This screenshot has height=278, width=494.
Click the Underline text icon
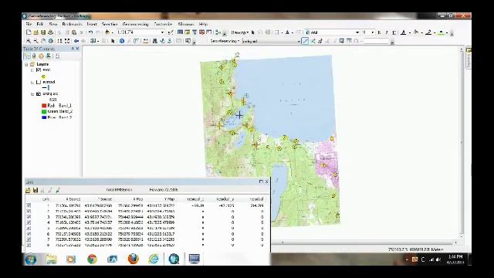394,32
